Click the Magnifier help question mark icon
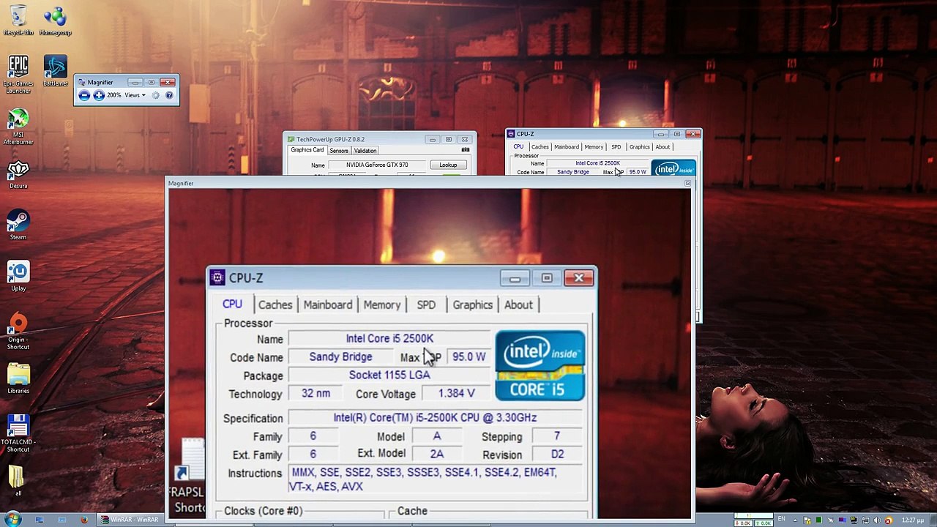This screenshot has height=527, width=937. (x=169, y=95)
